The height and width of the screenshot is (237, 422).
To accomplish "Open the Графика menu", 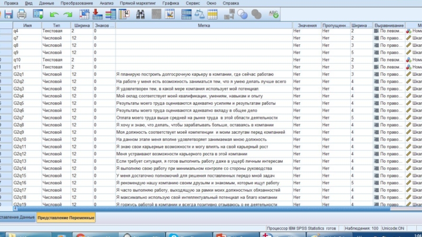I will (x=170, y=3).
